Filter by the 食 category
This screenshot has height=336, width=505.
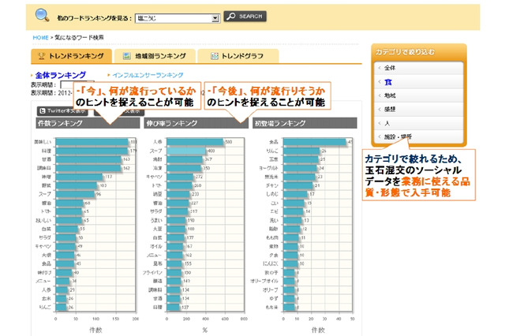419,82
